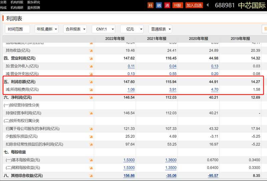The height and width of the screenshot is (181, 267).
Task: Select the 121.33 归属于母公司 value
Action: click(129, 129)
